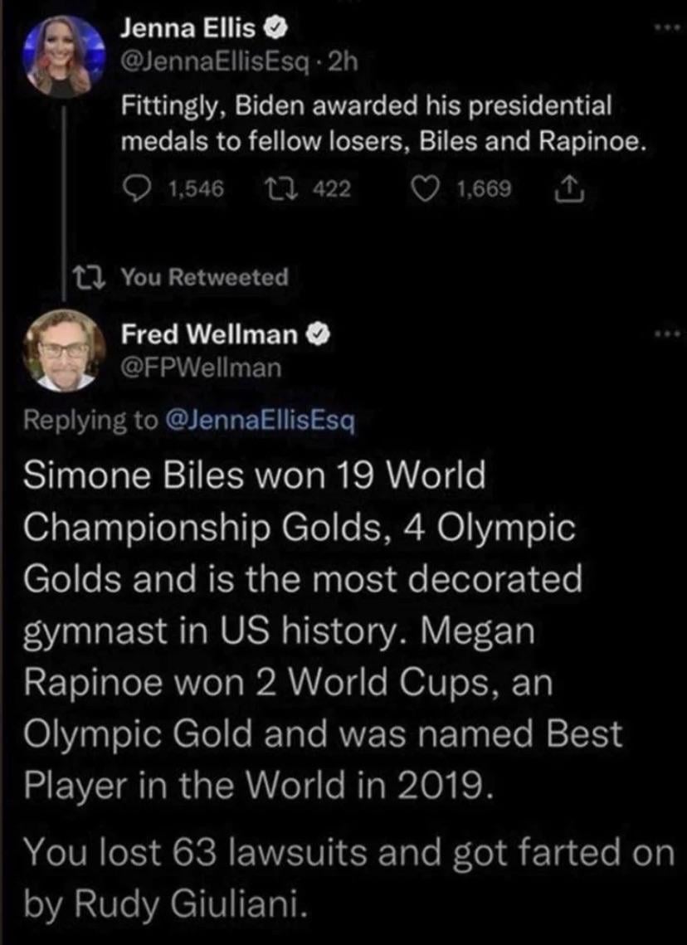
Task: Click the Fred Wellman display name
Action: pyautogui.click(x=209, y=334)
